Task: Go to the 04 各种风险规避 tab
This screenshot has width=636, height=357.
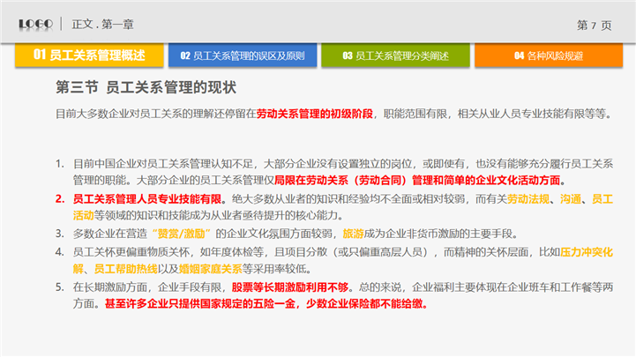Action: 548,56
